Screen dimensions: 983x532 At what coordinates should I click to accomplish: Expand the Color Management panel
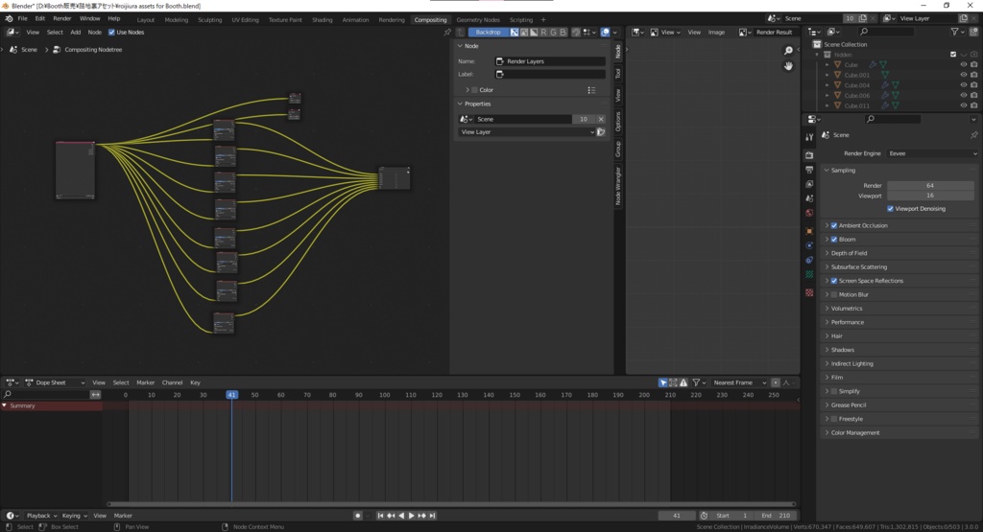point(854,432)
